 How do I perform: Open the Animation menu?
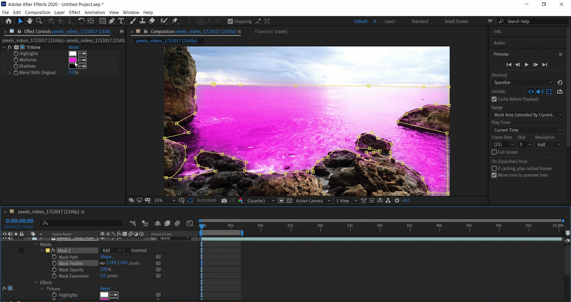(95, 12)
